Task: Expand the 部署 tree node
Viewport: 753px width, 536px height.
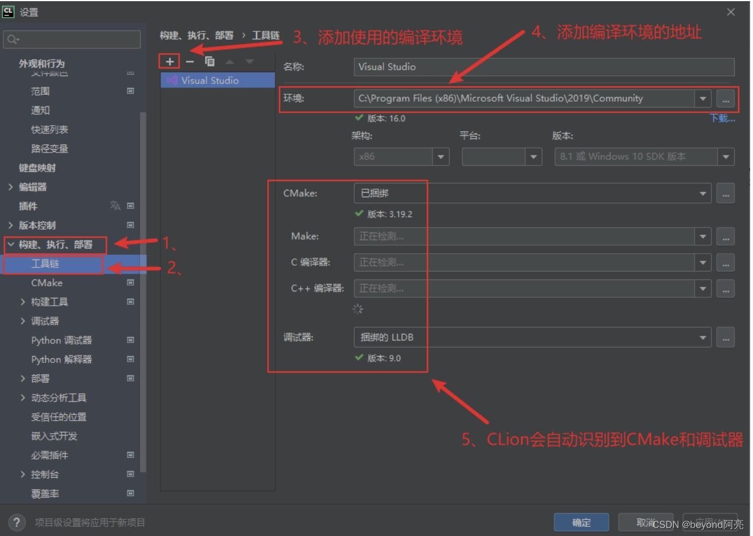Action: pos(23,379)
